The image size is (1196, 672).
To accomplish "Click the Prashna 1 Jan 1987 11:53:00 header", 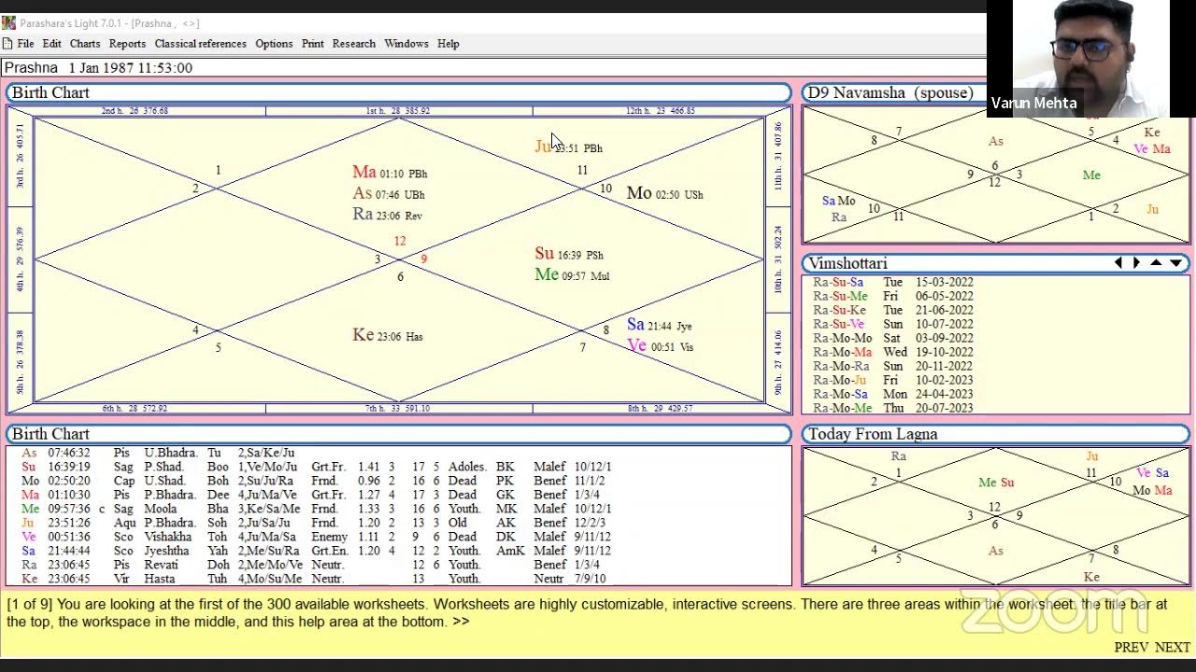I will pyautogui.click(x=98, y=67).
